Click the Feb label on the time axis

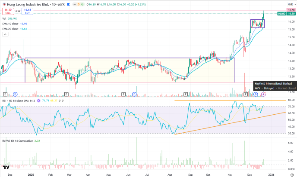pos(51,175)
